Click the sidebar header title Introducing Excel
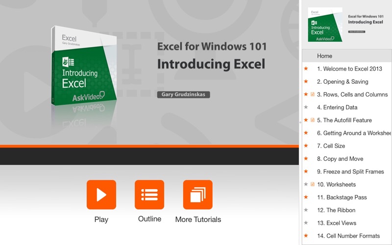Screen dimensions: 392x245 366,22
